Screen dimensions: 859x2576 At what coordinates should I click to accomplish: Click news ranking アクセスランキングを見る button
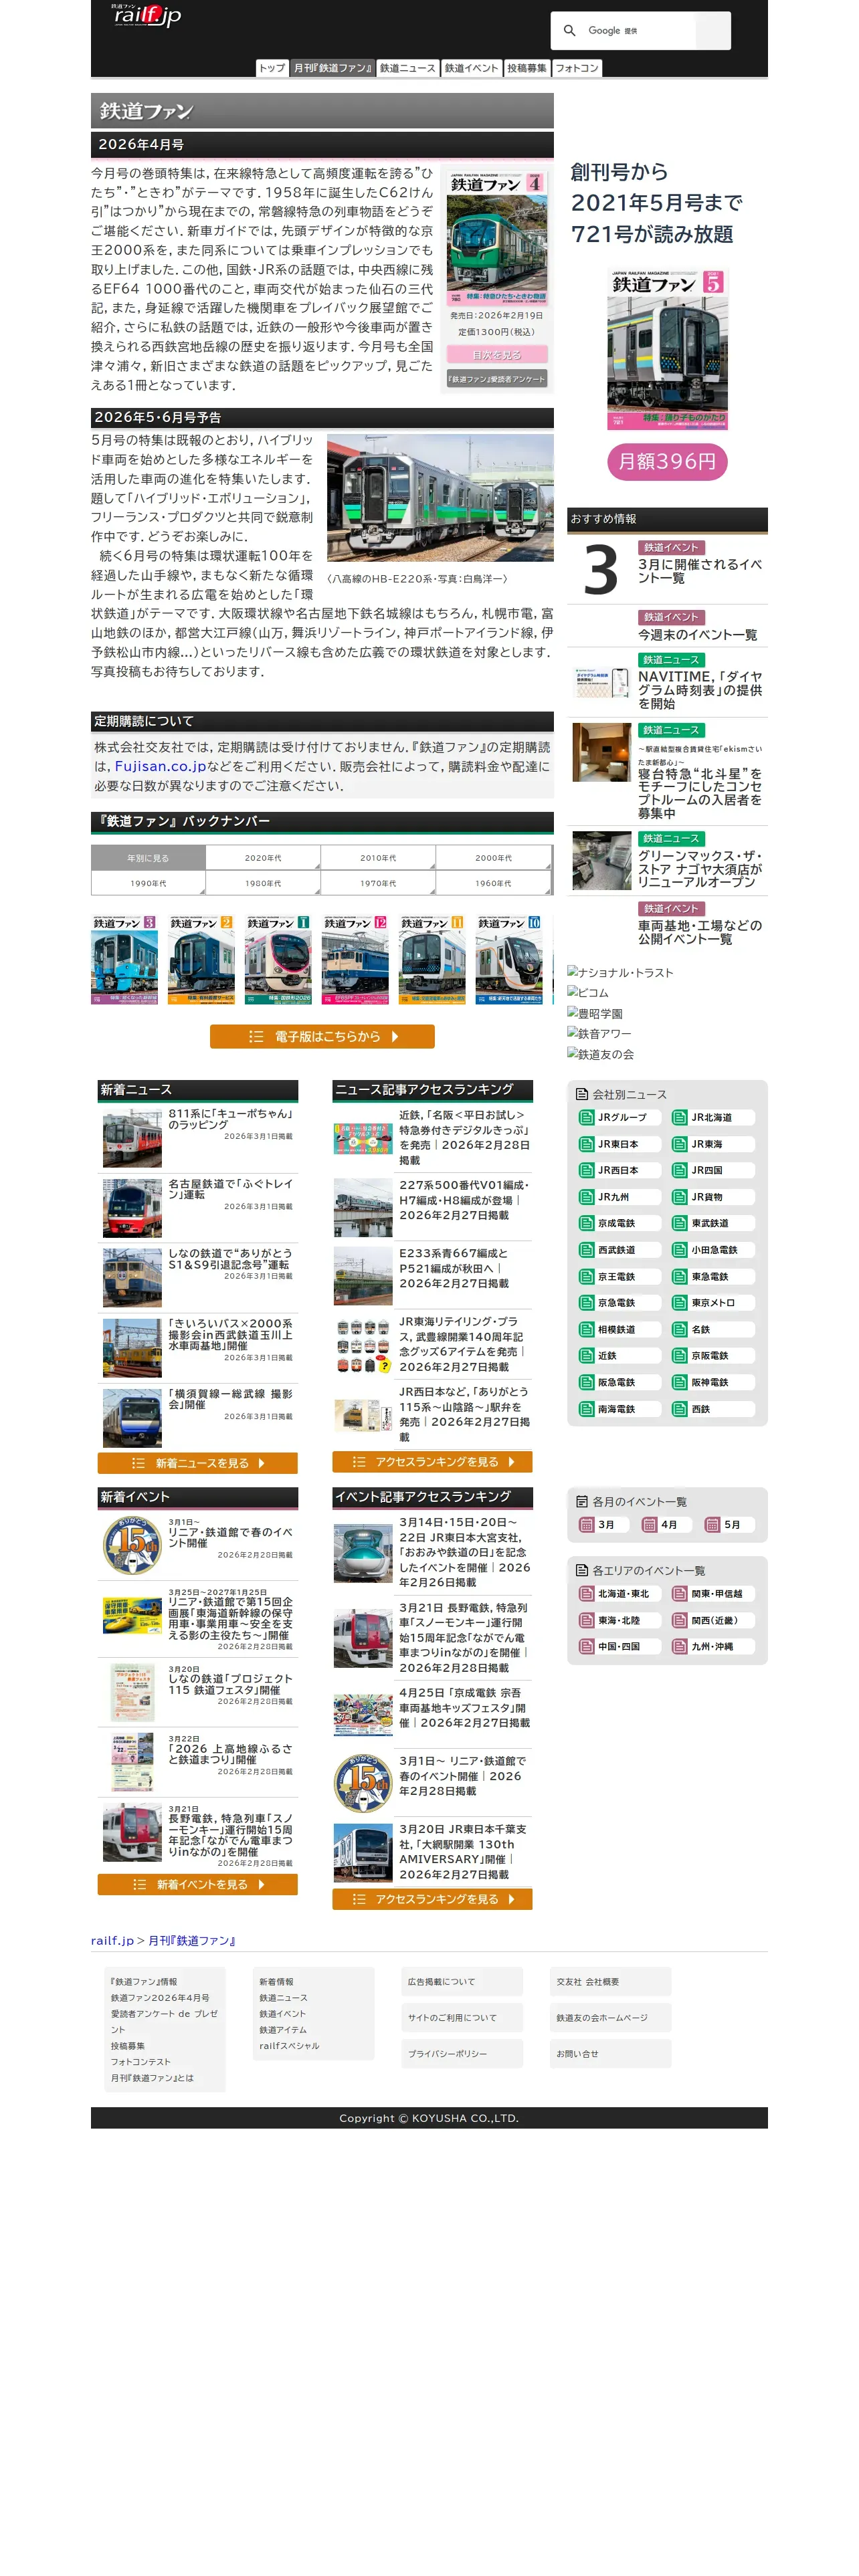tap(432, 1462)
